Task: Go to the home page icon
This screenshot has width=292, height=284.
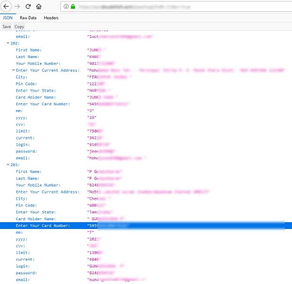Action: click(x=39, y=7)
